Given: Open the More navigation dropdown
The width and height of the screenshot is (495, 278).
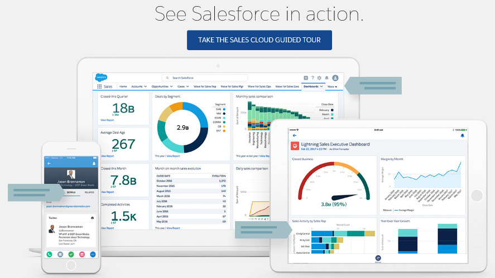Looking at the screenshot, I should [332, 87].
